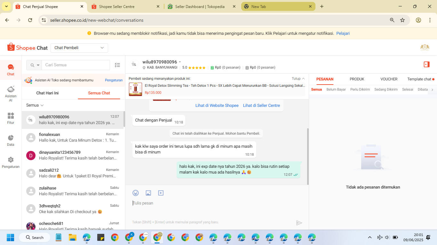
Task: Open El Royal Detox Slimming Tea product
Action: 217,89
